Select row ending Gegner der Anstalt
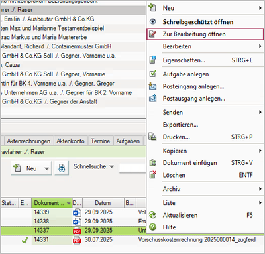265x254 pixels. 73,101
